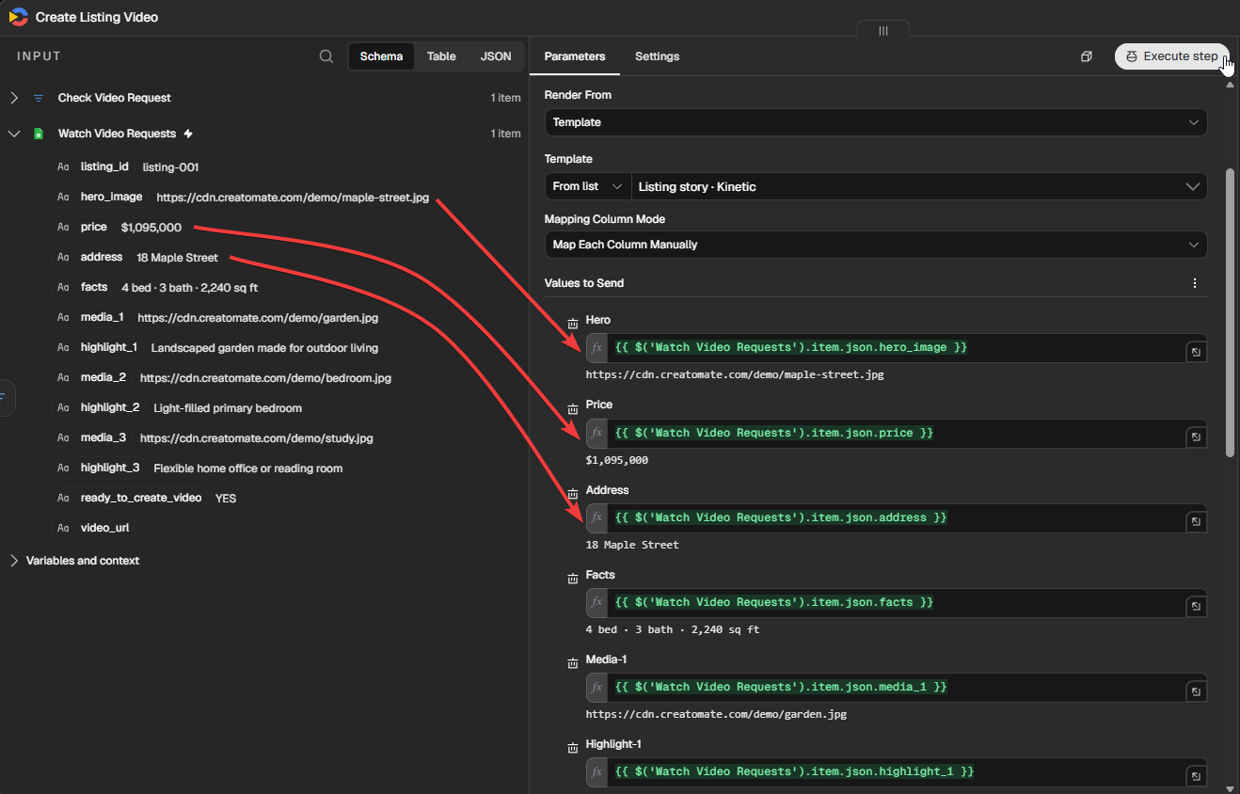Open the Mapping Column Mode dropdown
1240x794 pixels.
coord(876,245)
